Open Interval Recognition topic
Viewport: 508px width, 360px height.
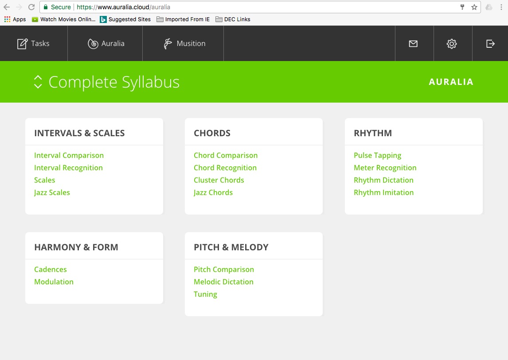(68, 168)
